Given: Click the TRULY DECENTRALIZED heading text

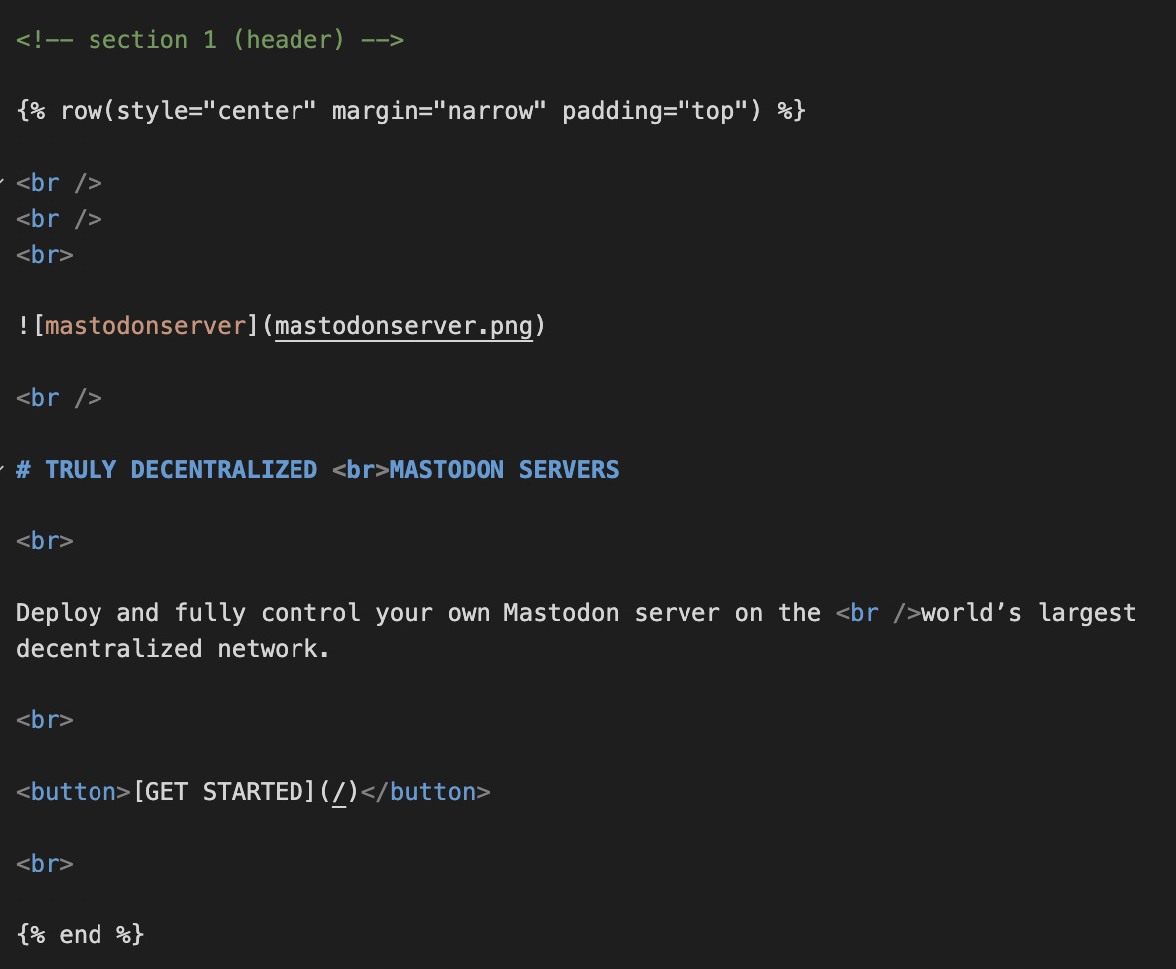Looking at the screenshot, I should tap(181, 470).
